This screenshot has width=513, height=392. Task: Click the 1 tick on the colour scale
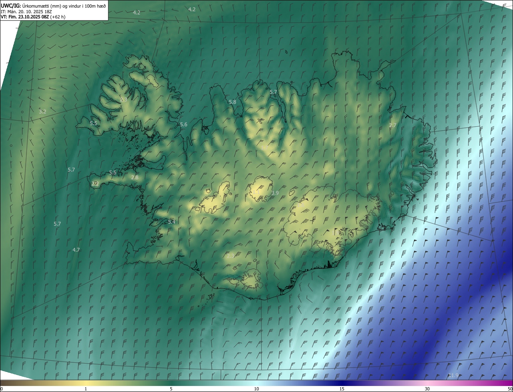[x=86, y=389]
